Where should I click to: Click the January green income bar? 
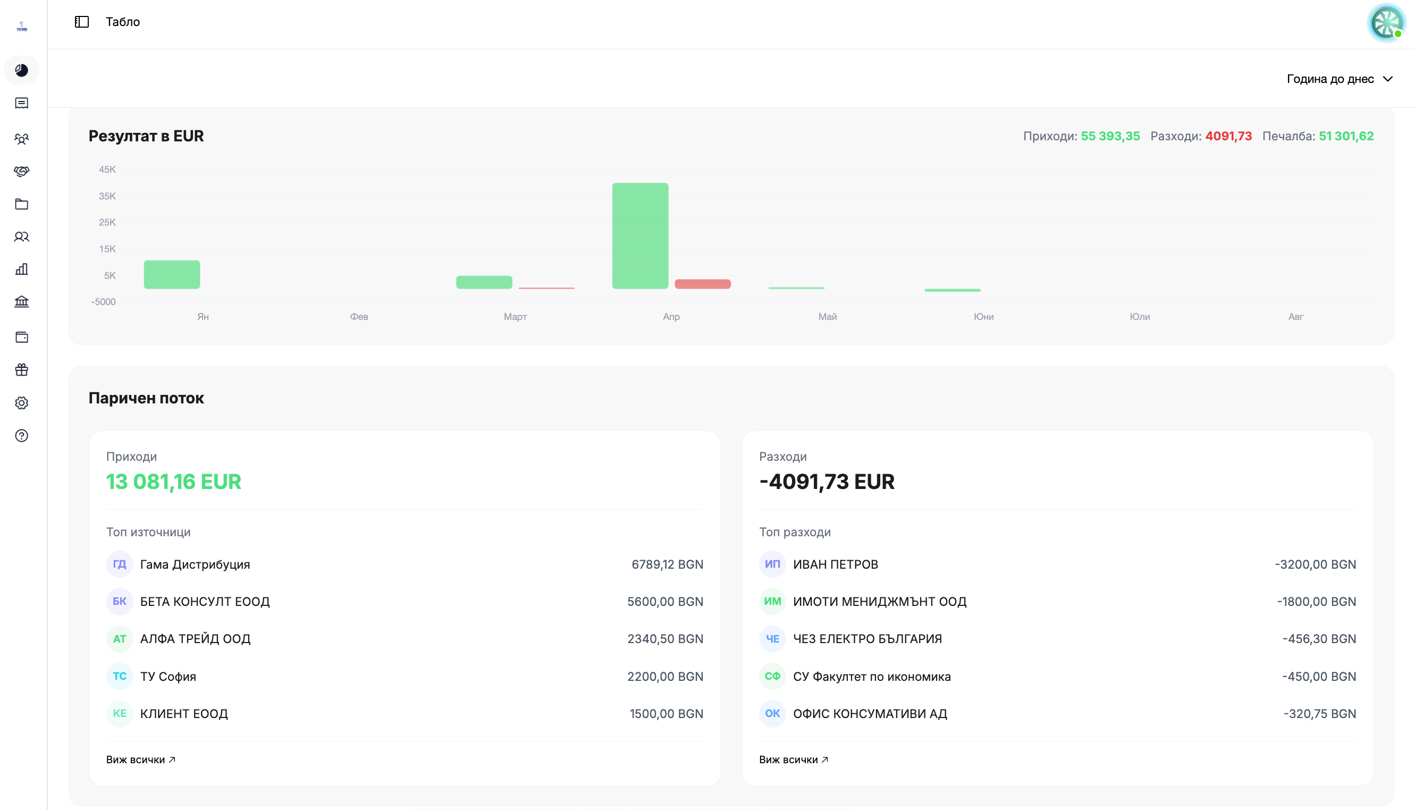(172, 274)
